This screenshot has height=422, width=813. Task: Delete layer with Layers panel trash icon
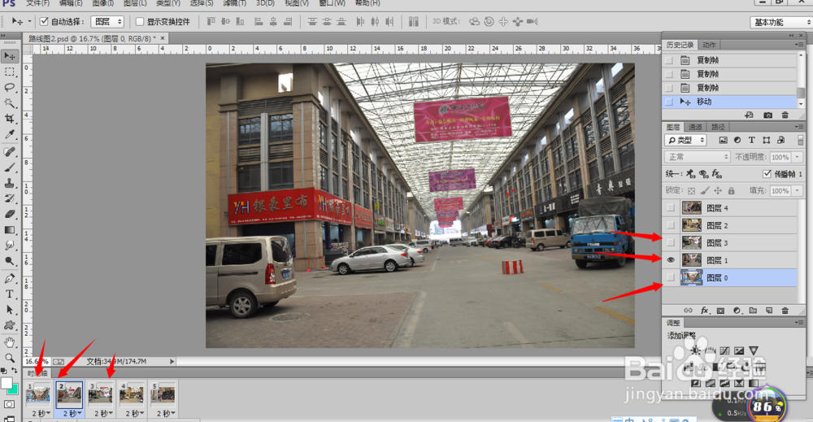pos(785,311)
